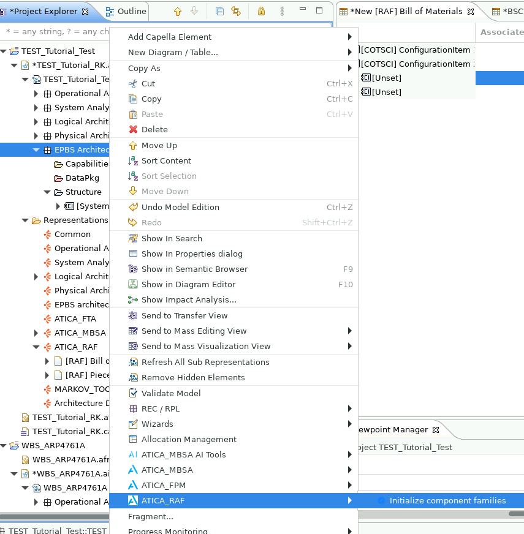Click the lock icon in Project Explorer toolbar
This screenshot has width=524, height=534.
click(261, 11)
